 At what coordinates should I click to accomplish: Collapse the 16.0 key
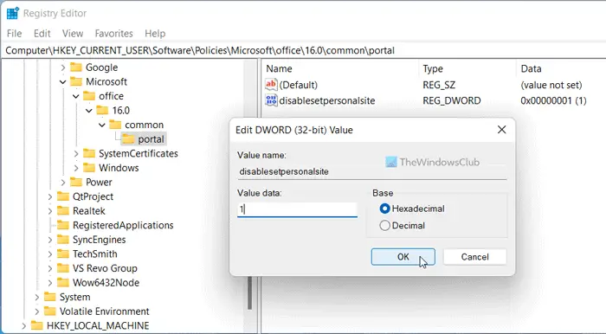click(x=89, y=111)
